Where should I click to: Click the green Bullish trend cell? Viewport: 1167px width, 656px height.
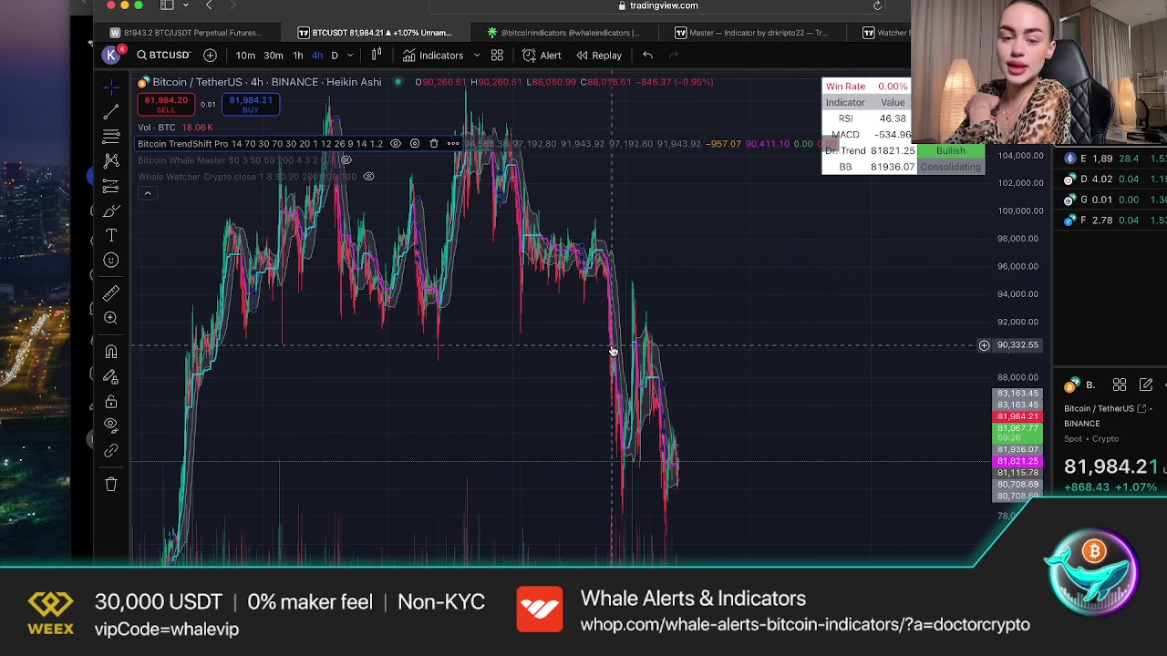(x=950, y=150)
